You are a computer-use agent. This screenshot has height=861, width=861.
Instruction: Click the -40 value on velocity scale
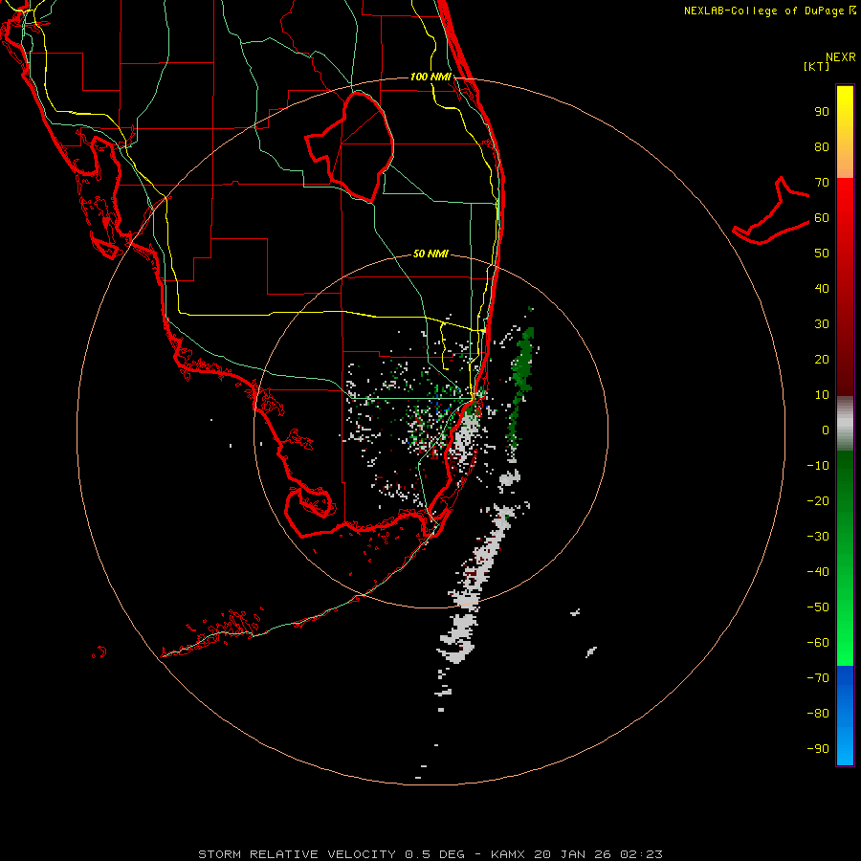coord(818,572)
